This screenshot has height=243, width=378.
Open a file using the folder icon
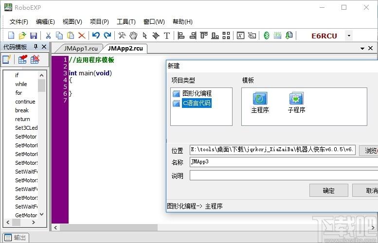pyautogui.click(x=22, y=35)
